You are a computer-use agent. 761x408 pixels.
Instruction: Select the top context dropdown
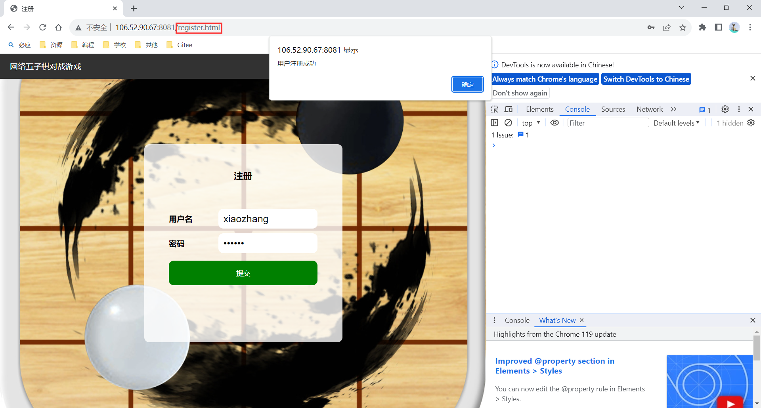[531, 123]
